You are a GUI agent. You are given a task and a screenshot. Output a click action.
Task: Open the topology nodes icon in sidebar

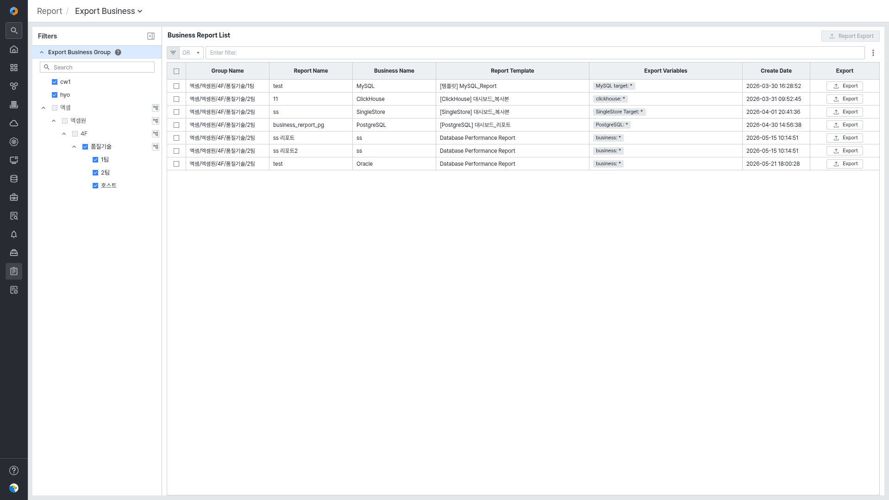14,86
